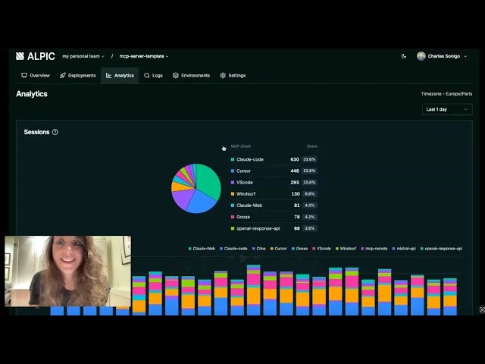Toggle Cline series in chart legend
The image size is (485, 364).
click(x=259, y=249)
